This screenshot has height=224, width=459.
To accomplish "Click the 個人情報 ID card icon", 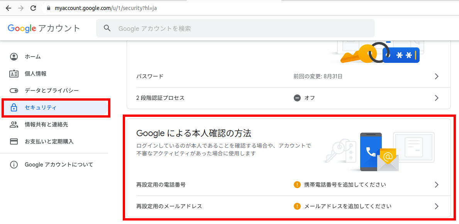I will (x=14, y=74).
